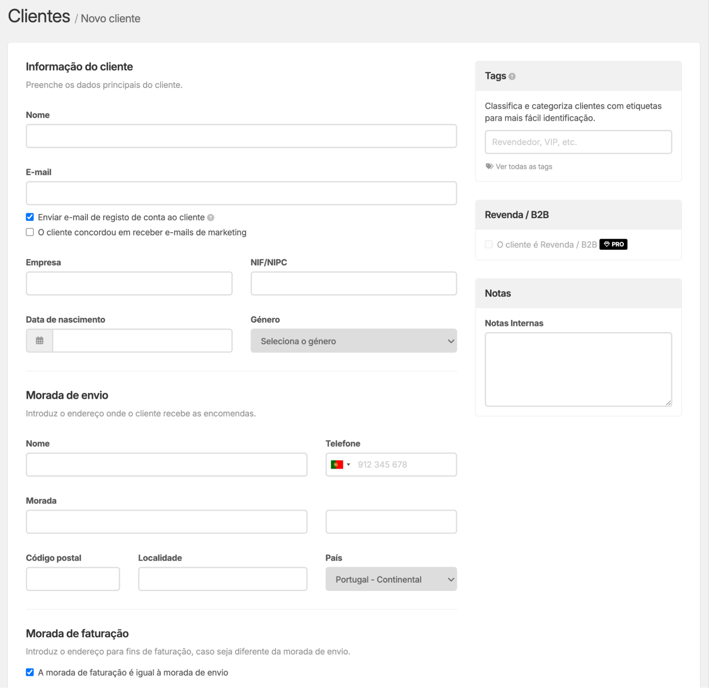Viewport: 709px width, 688px height.
Task: Click the E-mail input field
Action: tap(241, 193)
